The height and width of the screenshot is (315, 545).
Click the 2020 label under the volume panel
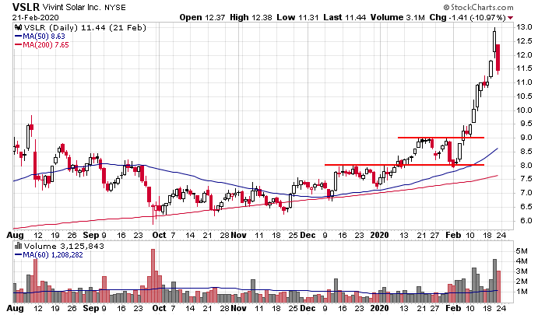click(x=379, y=308)
